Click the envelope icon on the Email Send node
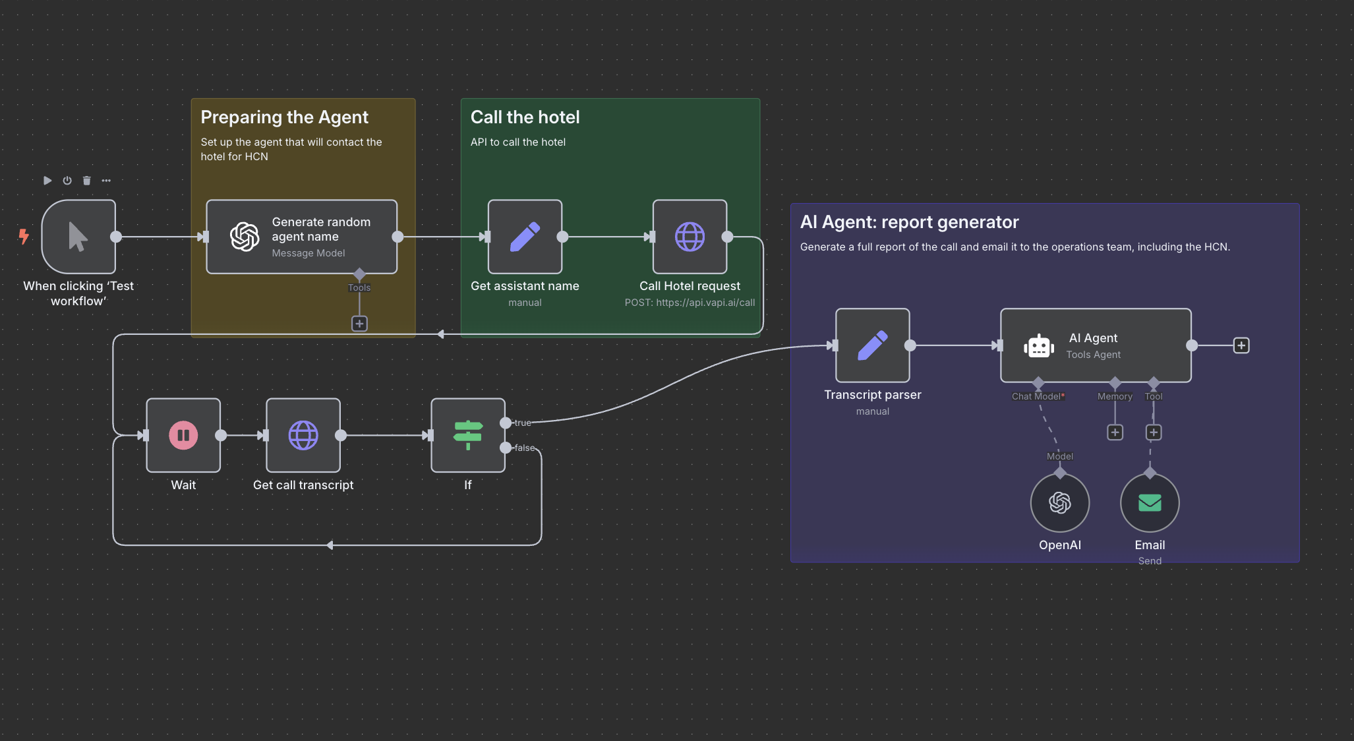 1149,502
